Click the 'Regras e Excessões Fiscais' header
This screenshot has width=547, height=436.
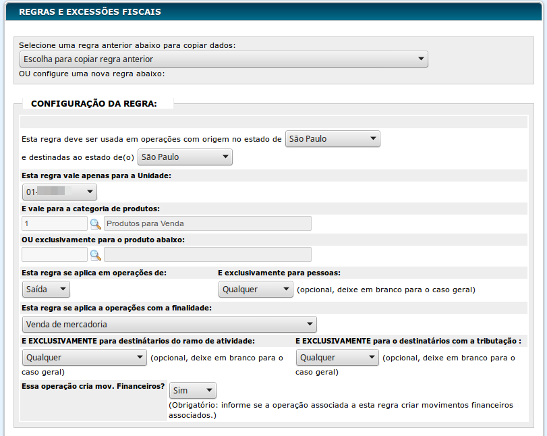(90, 12)
